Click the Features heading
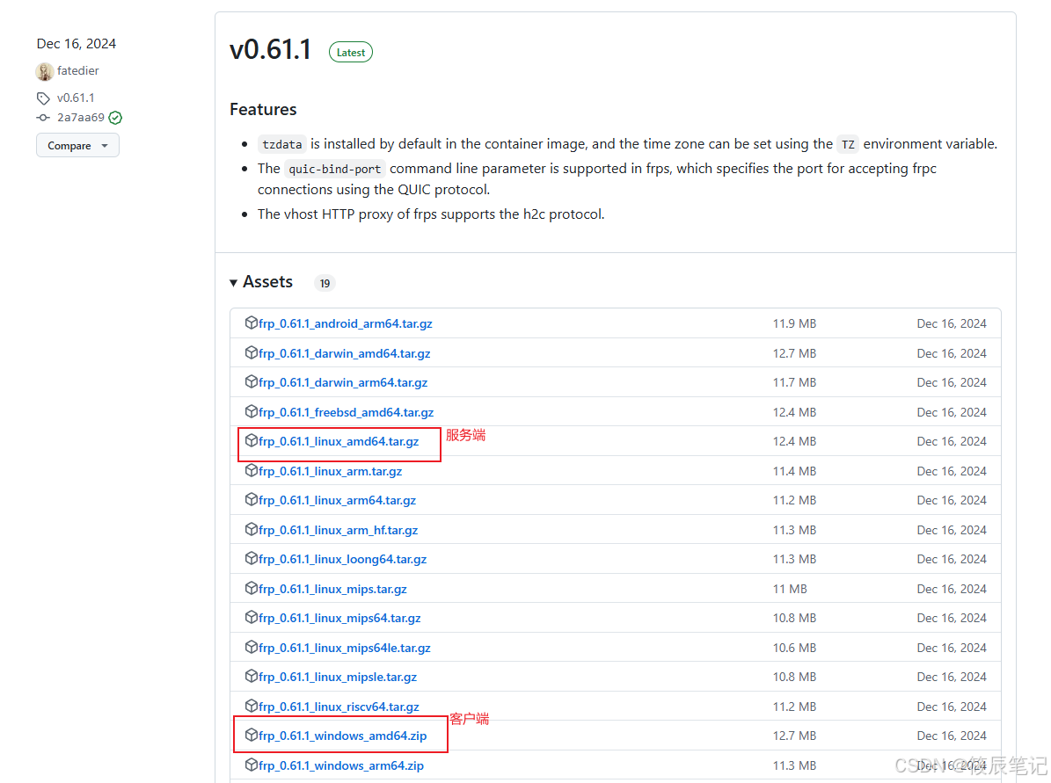The width and height of the screenshot is (1051, 783). click(x=263, y=109)
